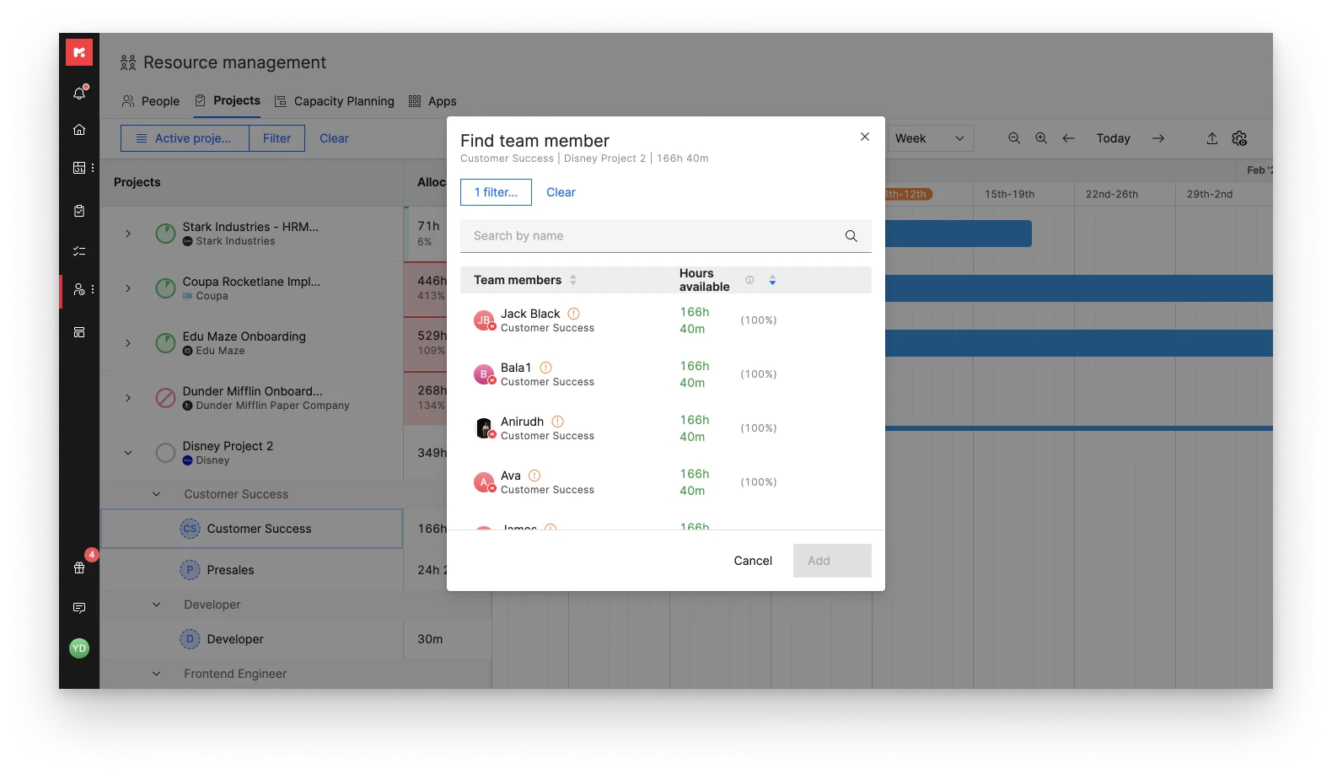Viewport: 1332px width, 774px height.
Task: Expand the Stark Industries project row
Action: pos(128,234)
